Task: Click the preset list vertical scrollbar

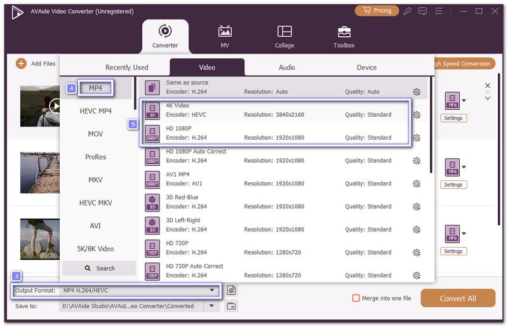Action: click(x=431, y=127)
